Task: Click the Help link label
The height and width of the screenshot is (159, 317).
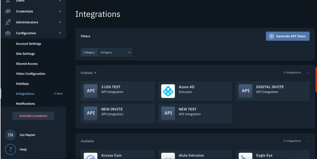Action: pos(23,149)
